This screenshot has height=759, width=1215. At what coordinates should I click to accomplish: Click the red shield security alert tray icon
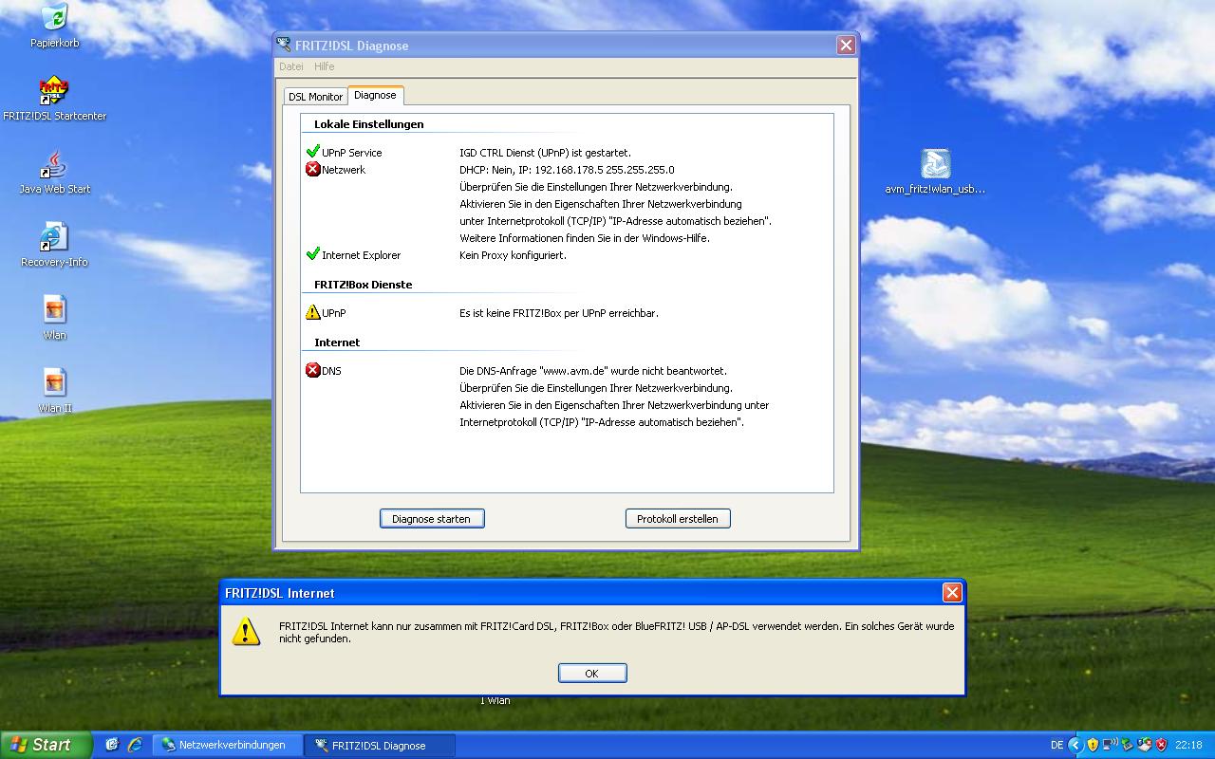(1162, 745)
